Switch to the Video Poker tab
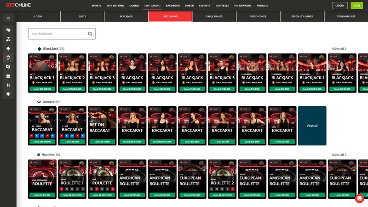The width and height of the screenshot is (368, 207). tap(258, 17)
